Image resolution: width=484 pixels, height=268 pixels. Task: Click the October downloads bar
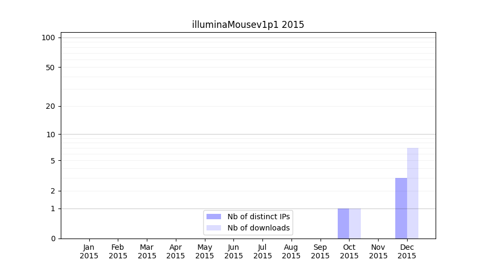click(x=355, y=224)
